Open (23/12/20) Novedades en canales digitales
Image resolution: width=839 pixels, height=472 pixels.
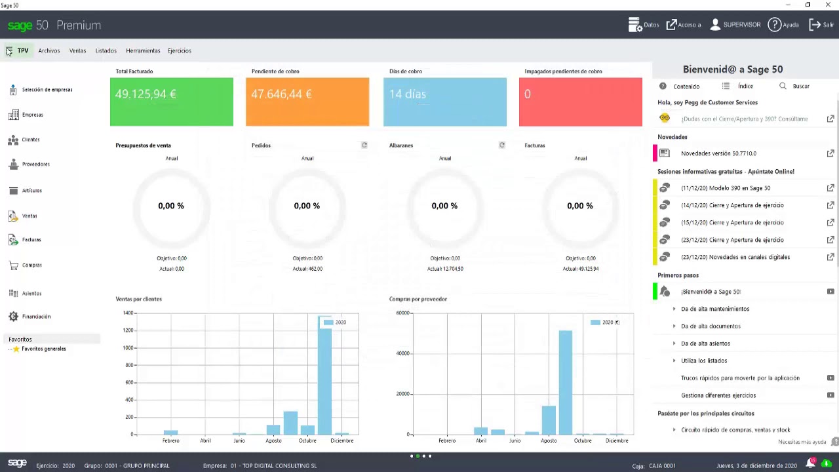(x=735, y=257)
